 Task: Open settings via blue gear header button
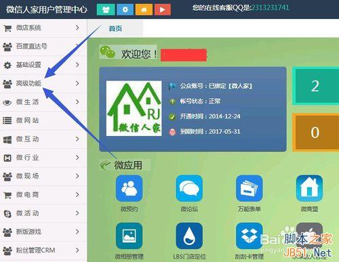[125, 9]
